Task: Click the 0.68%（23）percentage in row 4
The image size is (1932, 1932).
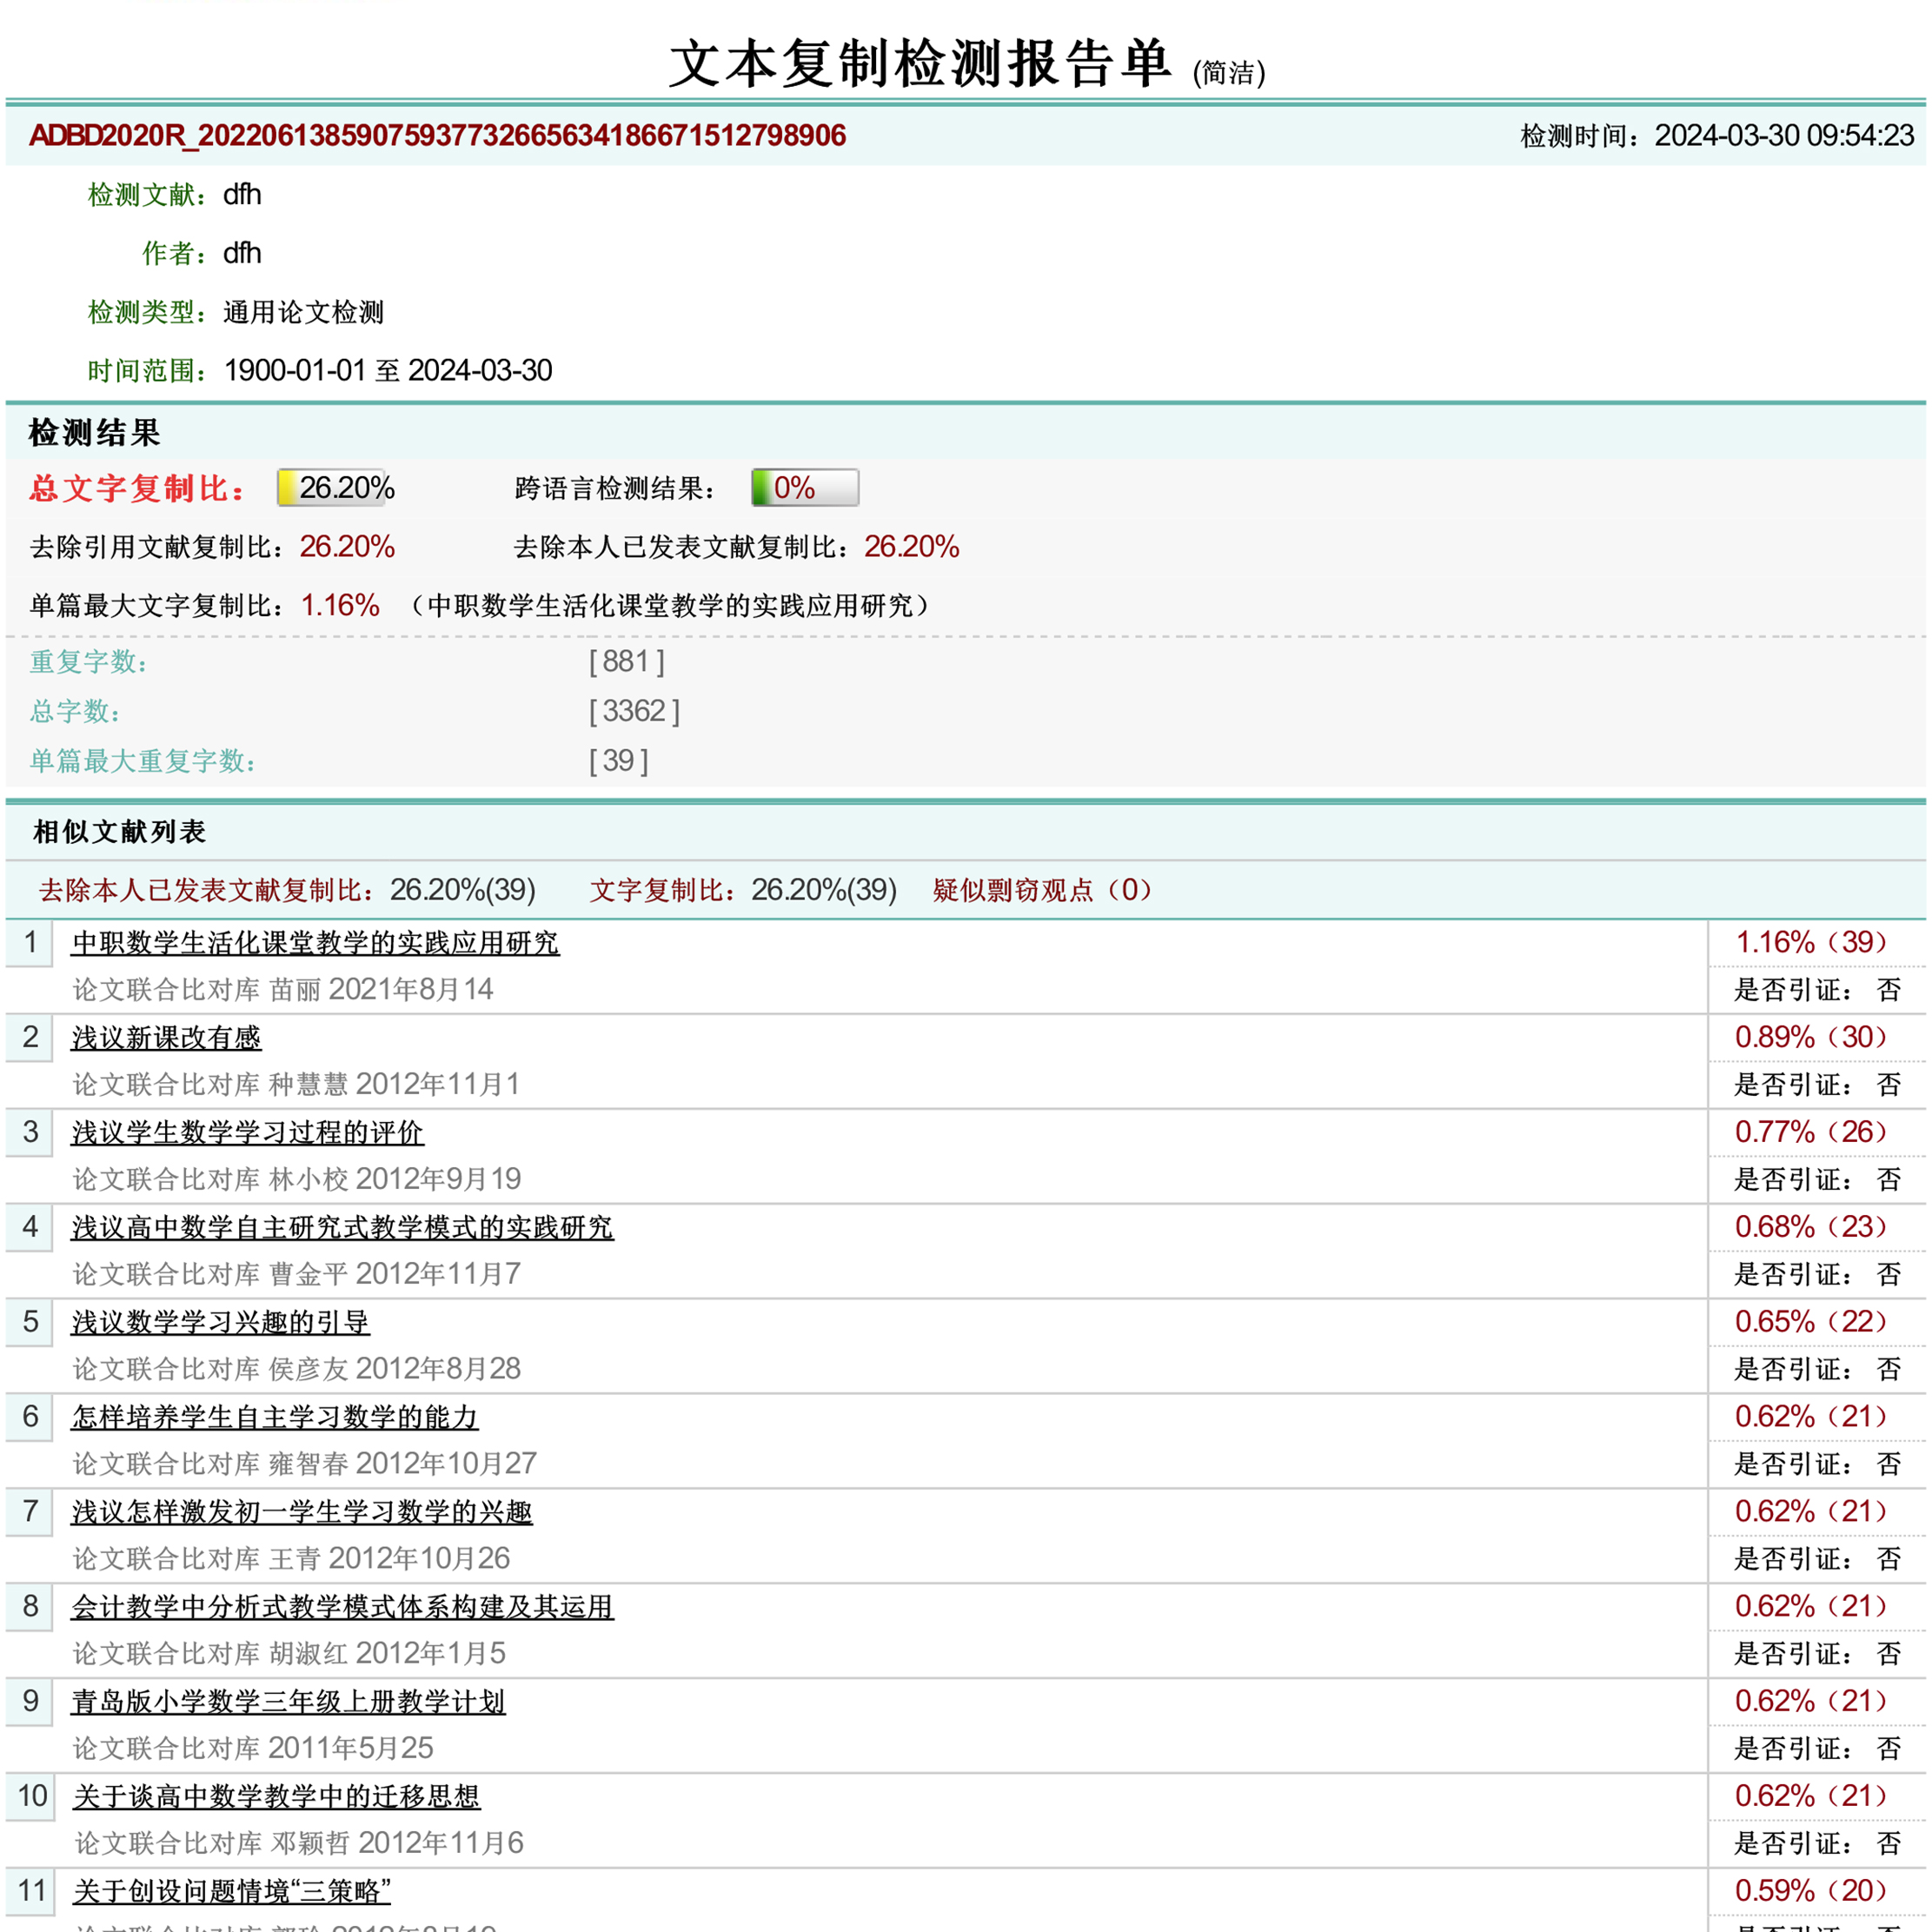Action: point(1811,1227)
